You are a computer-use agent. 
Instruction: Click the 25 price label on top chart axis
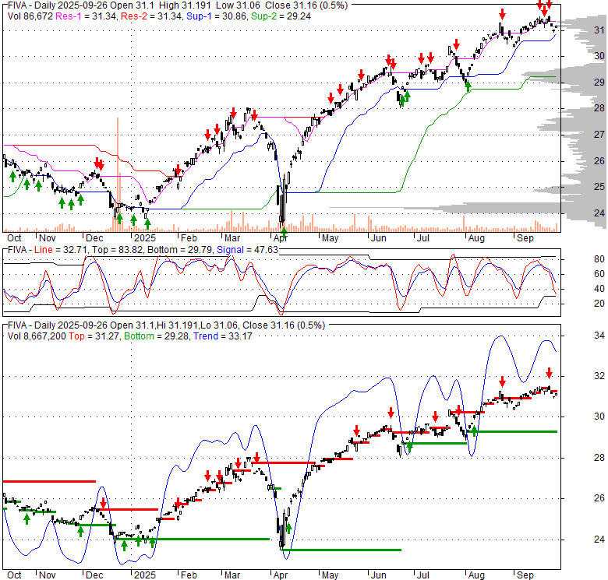(x=599, y=187)
